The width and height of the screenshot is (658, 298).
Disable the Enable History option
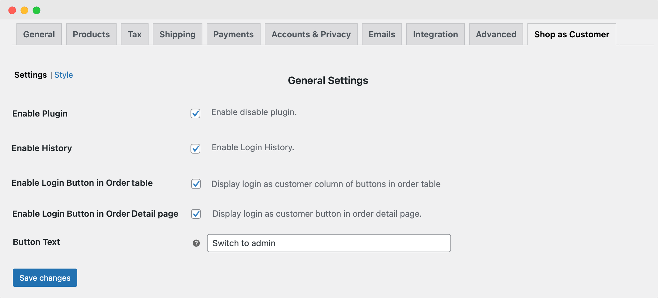pyautogui.click(x=195, y=149)
